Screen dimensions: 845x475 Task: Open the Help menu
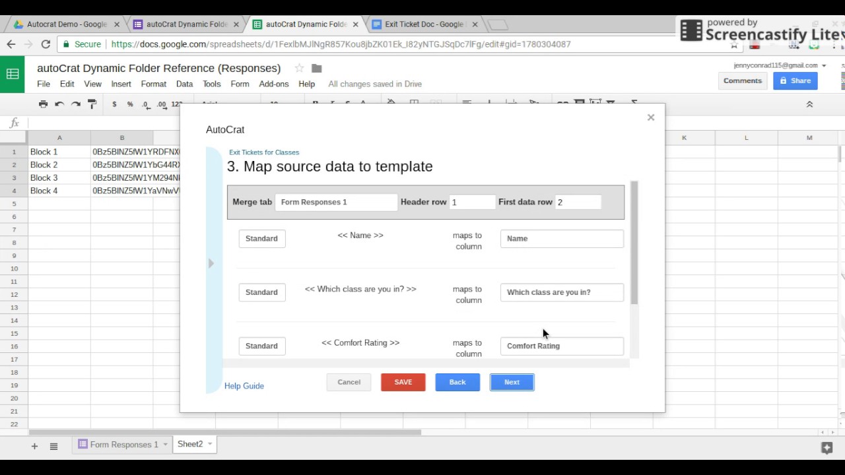coord(306,84)
